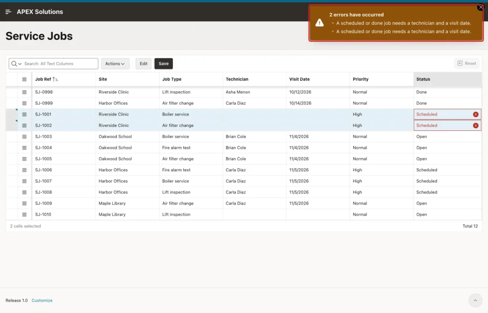The width and height of the screenshot is (488, 313).
Task: Open the row menu for SJ-1001
Action: click(24, 115)
